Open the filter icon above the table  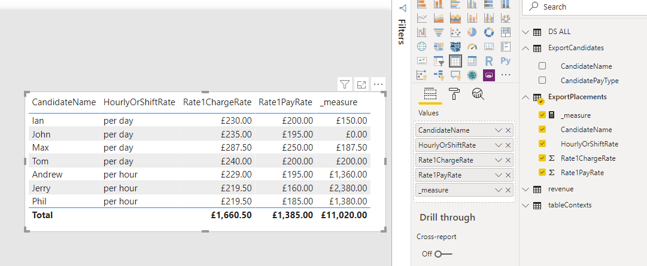point(345,84)
